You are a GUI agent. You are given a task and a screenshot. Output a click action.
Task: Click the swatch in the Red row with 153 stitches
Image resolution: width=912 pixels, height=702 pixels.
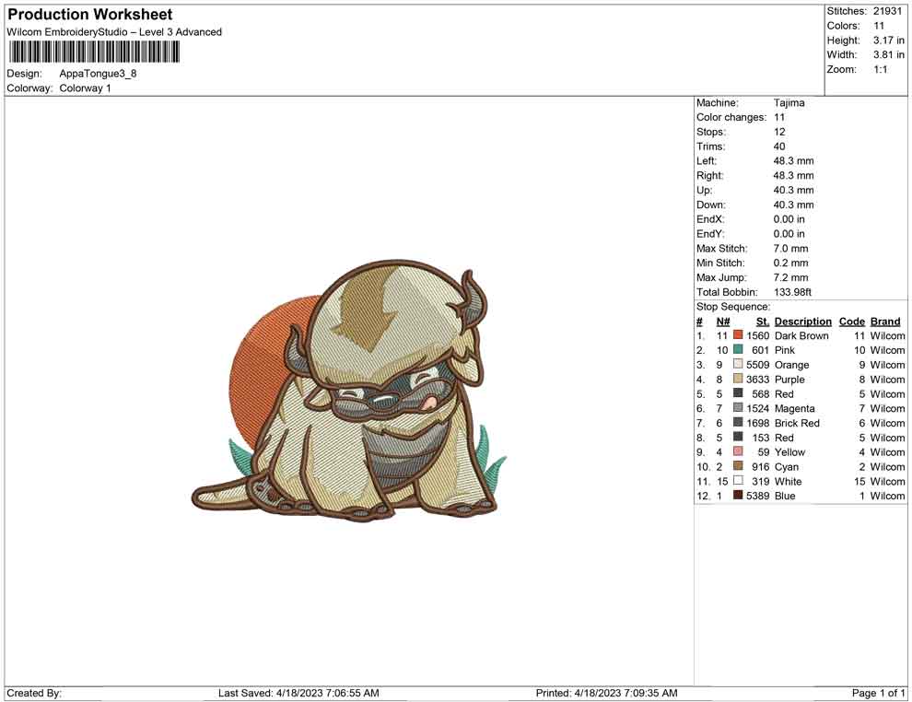click(x=738, y=437)
